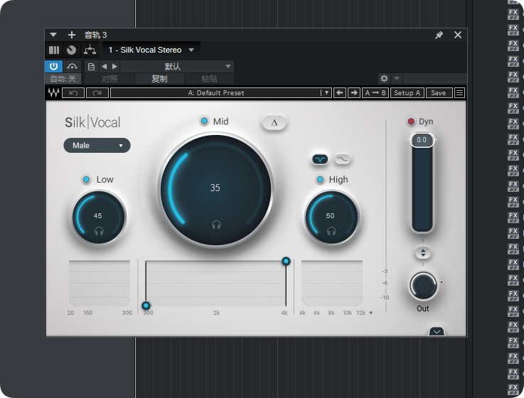Click the up/down link arrows under Dyn
This screenshot has width=524, height=398.
coord(423,253)
